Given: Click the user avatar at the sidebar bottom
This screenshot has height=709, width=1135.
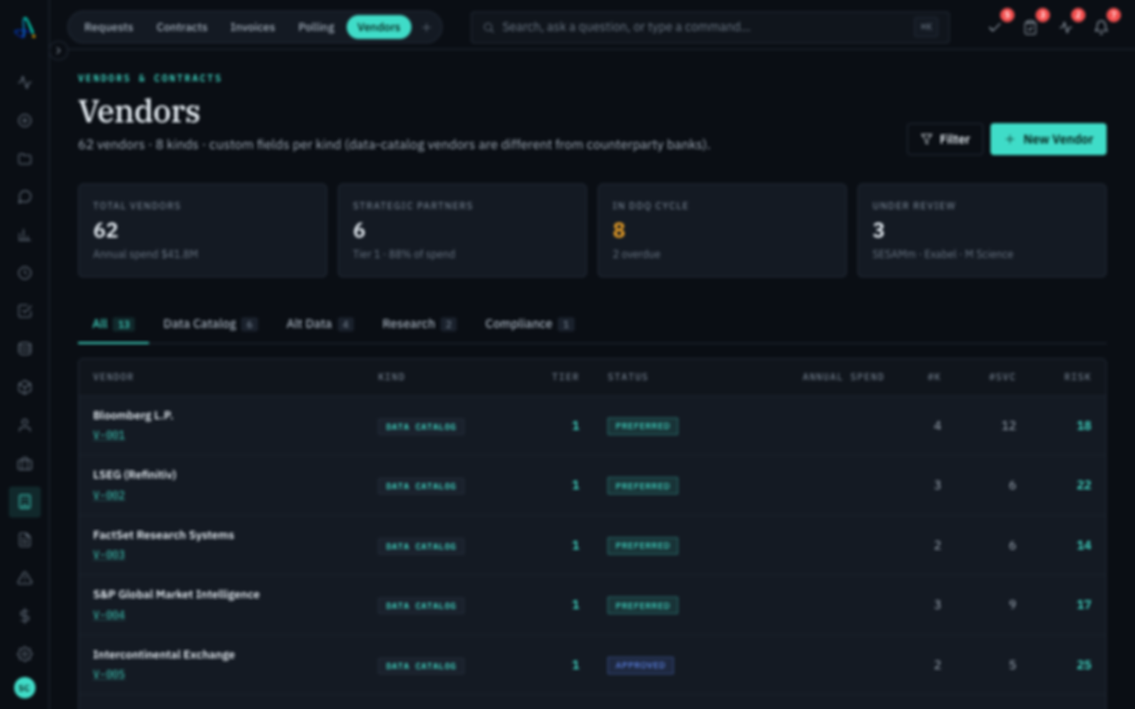Looking at the screenshot, I should click(25, 687).
